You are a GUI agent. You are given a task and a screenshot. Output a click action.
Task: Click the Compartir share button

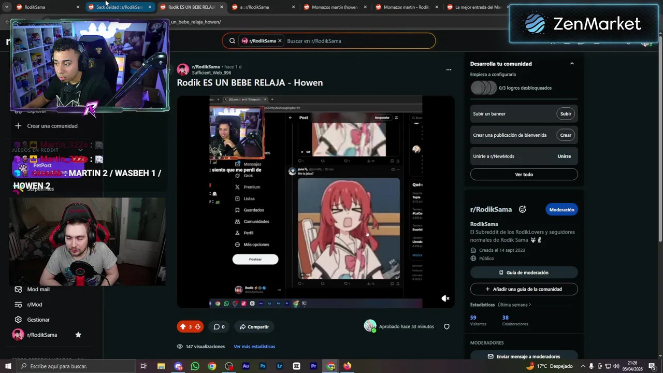[254, 326]
